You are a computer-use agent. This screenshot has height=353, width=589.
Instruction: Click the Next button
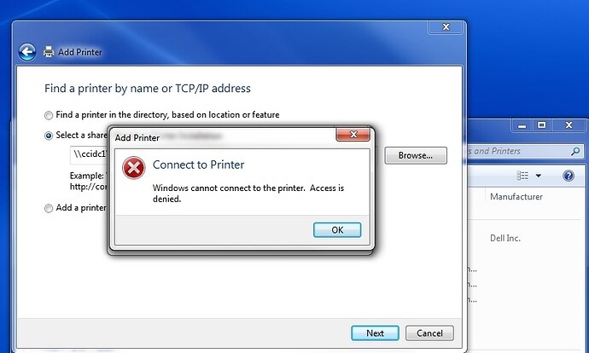pos(375,333)
